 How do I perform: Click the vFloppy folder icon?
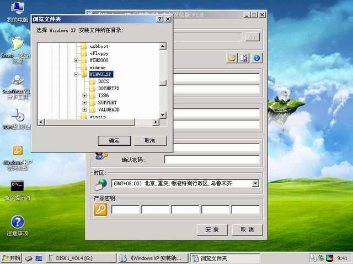click(x=84, y=53)
